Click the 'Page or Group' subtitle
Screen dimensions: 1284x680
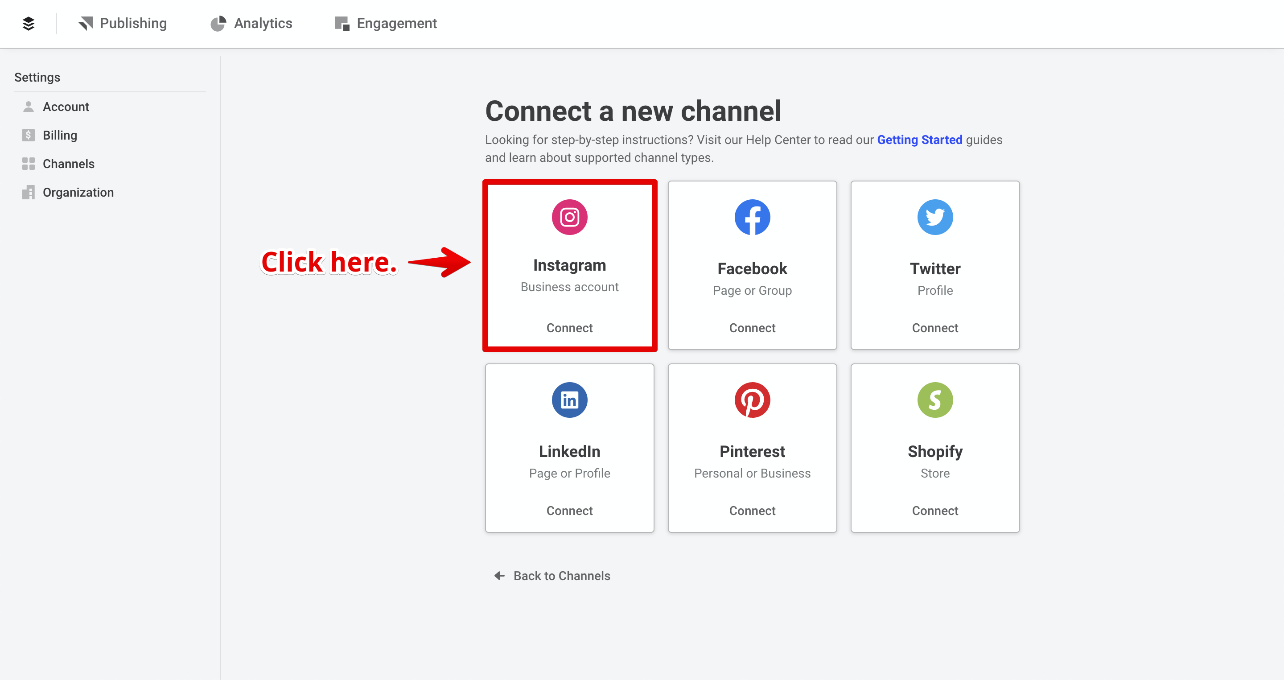pyautogui.click(x=752, y=290)
